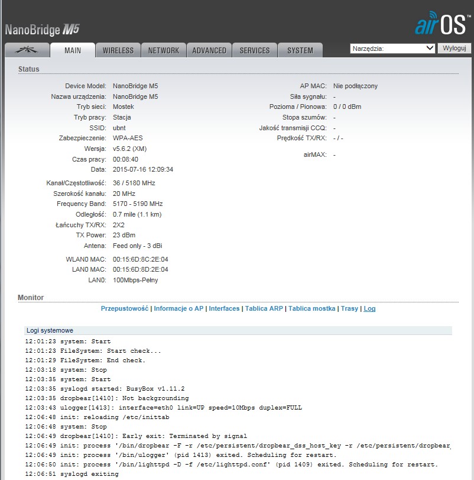
Task: Select the TX/RX chains value 2X2
Action: 119,225
